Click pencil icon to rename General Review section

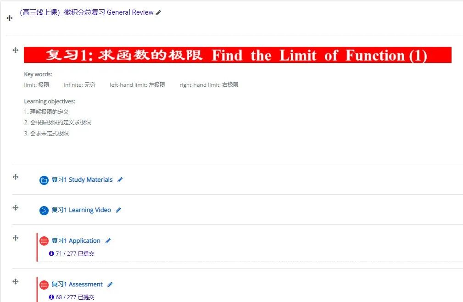(158, 13)
